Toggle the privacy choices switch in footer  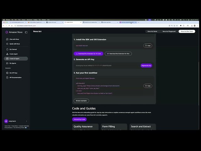click(26, 128)
